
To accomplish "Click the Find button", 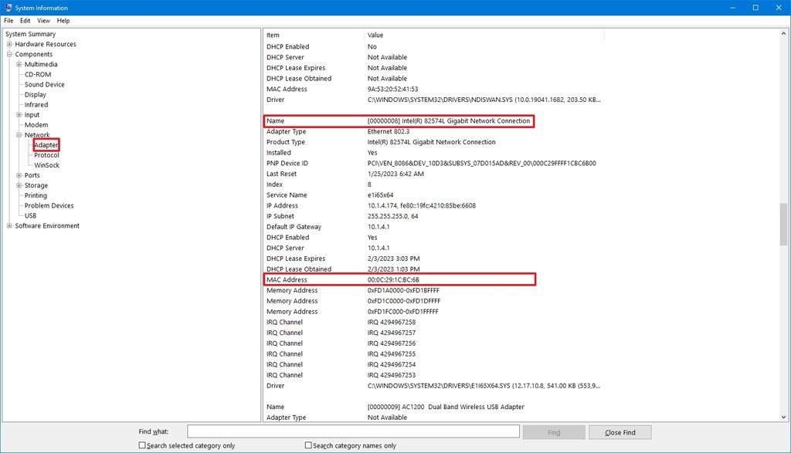I will coord(554,431).
